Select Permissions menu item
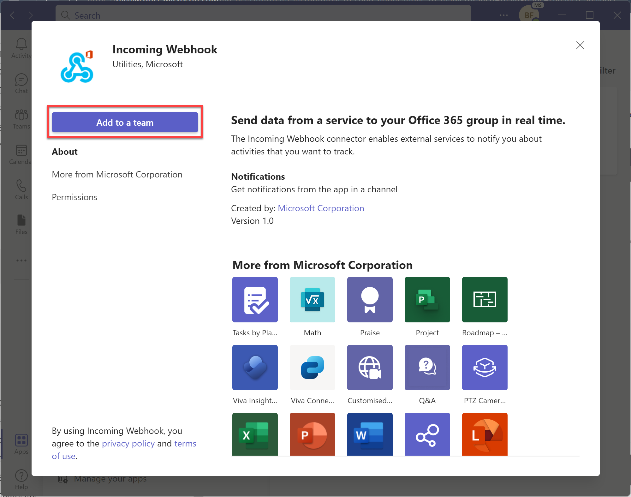631x497 pixels. [x=74, y=196]
